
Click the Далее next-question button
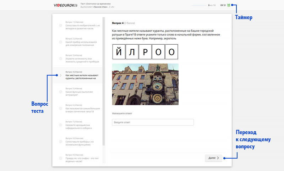[x=213, y=158]
